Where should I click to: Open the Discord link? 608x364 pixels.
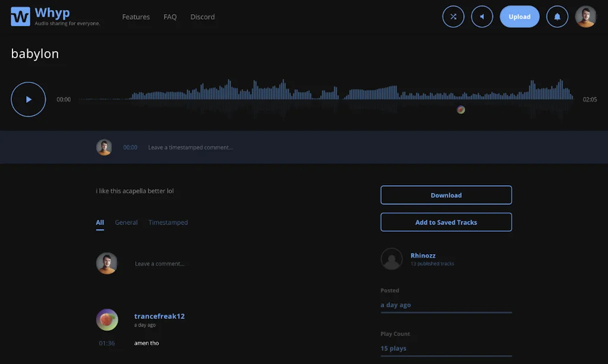point(202,17)
